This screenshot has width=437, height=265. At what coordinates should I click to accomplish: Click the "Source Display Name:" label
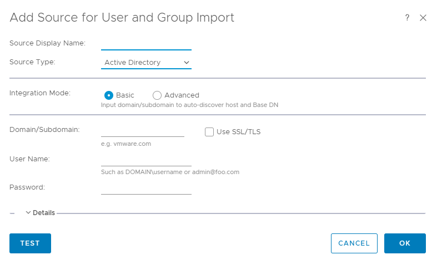pyautogui.click(x=47, y=43)
